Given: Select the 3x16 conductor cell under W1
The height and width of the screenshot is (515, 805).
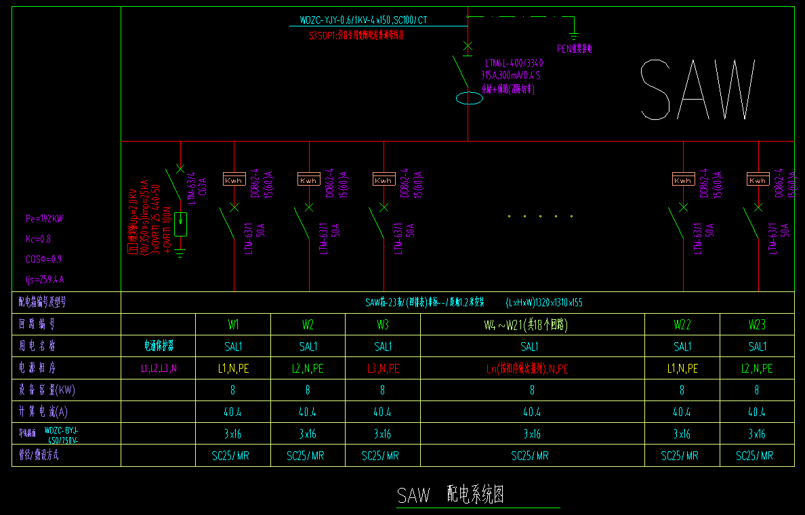Looking at the screenshot, I should (232, 434).
